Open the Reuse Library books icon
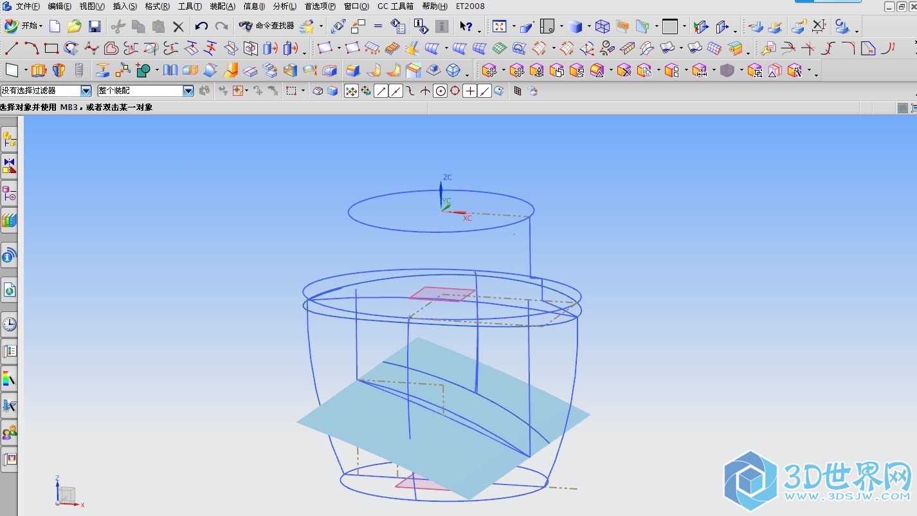Screen dimensions: 917x516 pos(9,220)
